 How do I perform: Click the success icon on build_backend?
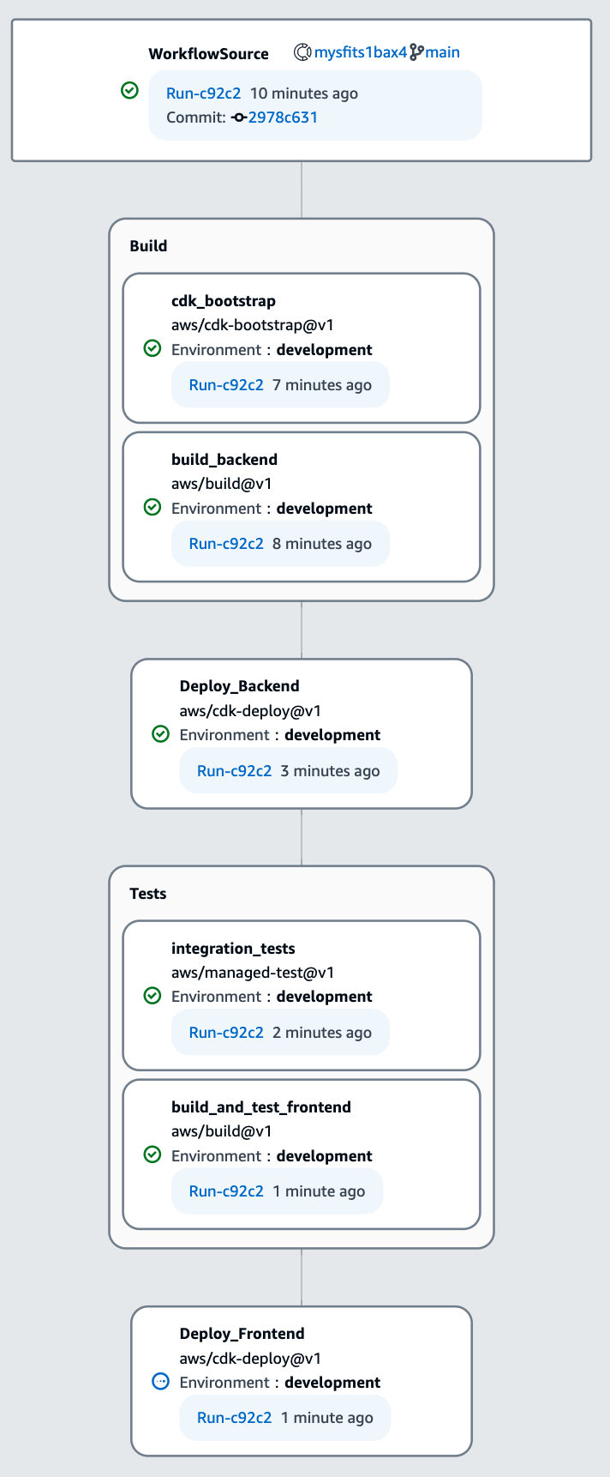(152, 507)
